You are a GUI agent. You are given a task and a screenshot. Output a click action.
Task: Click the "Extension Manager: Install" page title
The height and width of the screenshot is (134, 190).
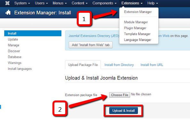(43, 13)
